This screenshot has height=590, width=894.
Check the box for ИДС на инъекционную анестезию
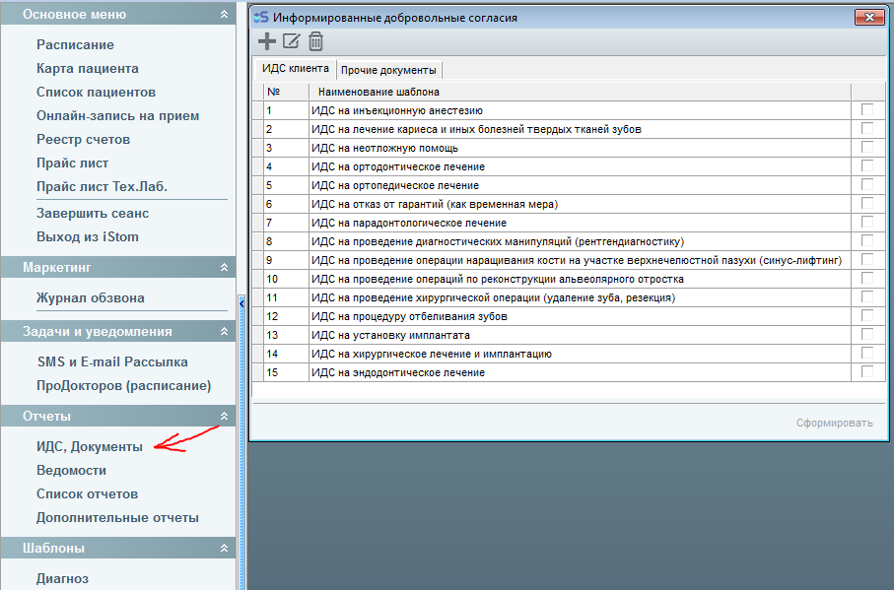click(867, 110)
